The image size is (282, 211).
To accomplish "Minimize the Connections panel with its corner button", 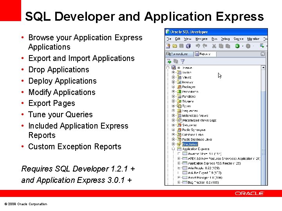I will click(x=263, y=54).
